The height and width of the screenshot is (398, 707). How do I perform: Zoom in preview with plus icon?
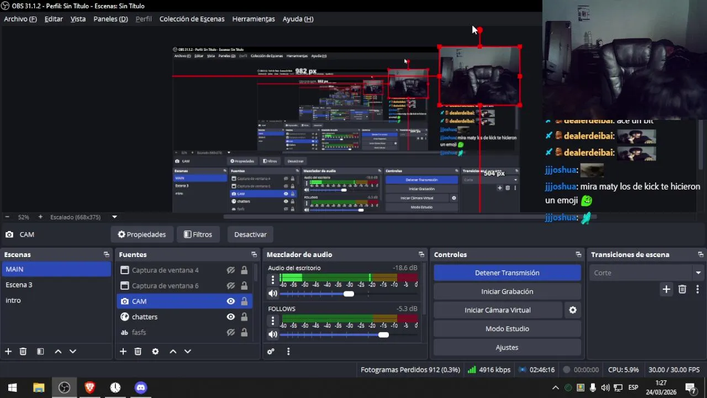pos(40,217)
